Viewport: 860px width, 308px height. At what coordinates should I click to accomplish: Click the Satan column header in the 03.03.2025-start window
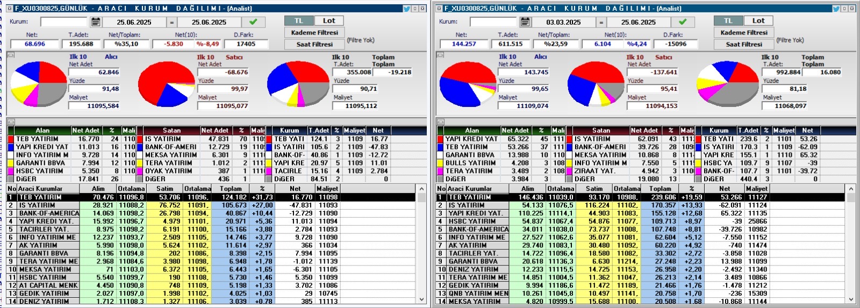coord(601,130)
